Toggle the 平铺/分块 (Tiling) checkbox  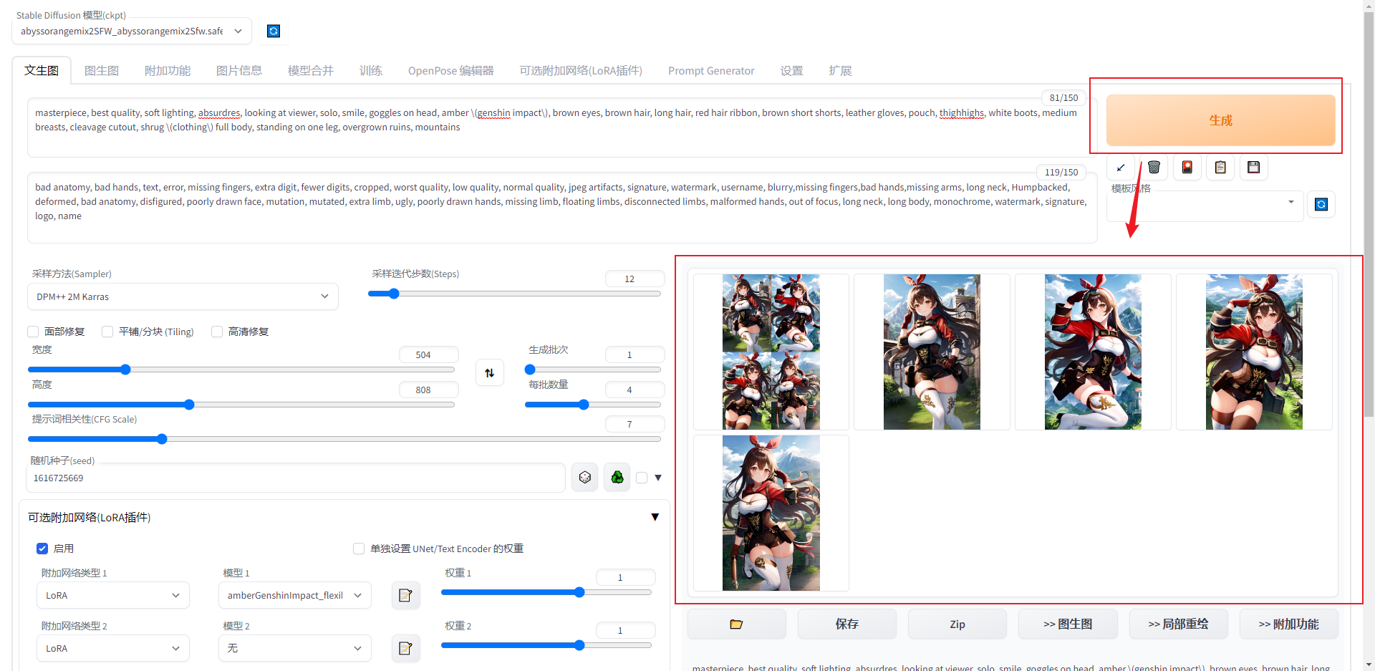[107, 332]
